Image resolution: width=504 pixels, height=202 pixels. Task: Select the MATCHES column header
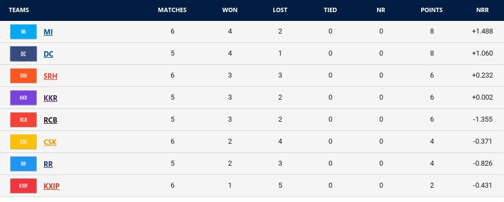(172, 10)
